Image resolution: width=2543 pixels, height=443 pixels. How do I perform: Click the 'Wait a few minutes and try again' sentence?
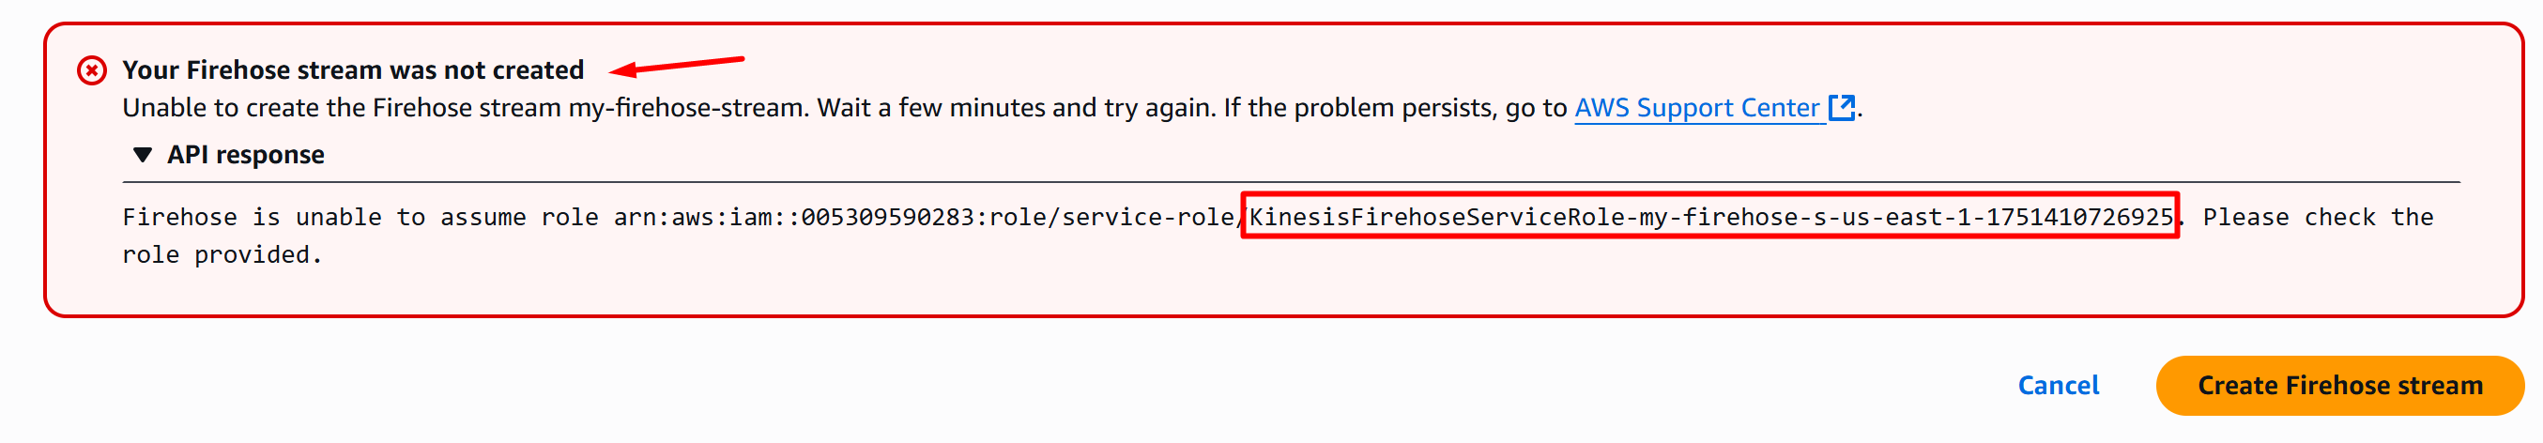[1015, 108]
